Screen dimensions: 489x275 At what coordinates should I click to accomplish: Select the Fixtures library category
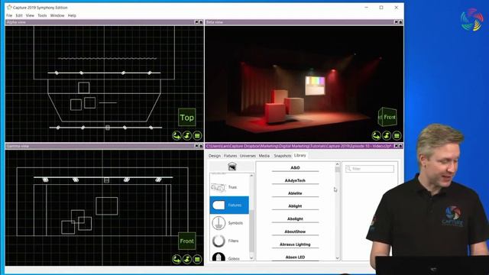pyautogui.click(x=229, y=205)
